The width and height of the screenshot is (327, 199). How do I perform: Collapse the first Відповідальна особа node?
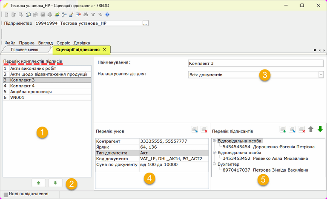pyautogui.click(x=214, y=141)
